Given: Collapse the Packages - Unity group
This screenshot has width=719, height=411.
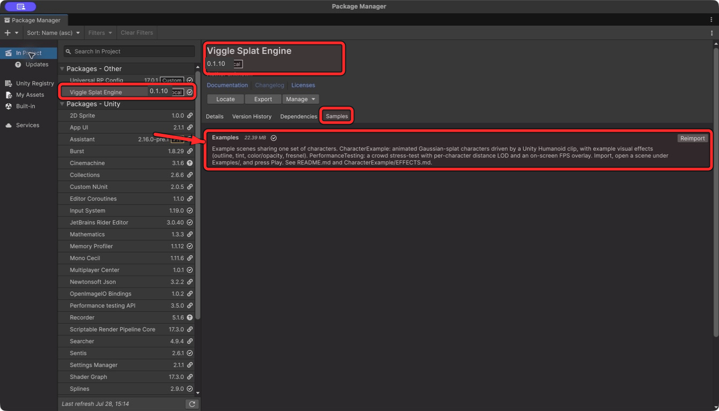Looking at the screenshot, I should pos(62,104).
